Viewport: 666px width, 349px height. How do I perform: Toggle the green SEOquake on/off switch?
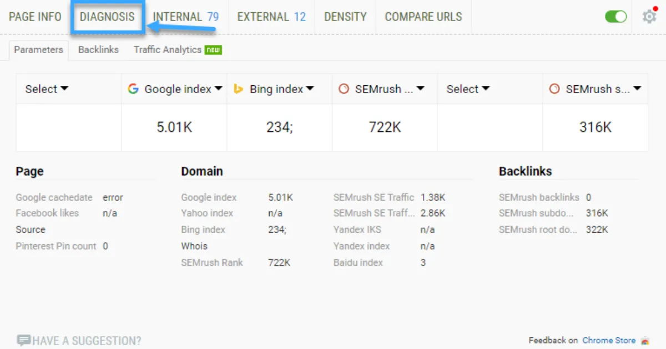tap(615, 17)
